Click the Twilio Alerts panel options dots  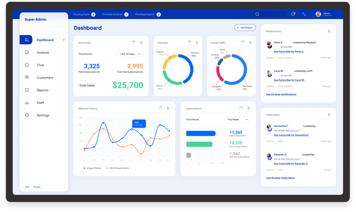329,115
